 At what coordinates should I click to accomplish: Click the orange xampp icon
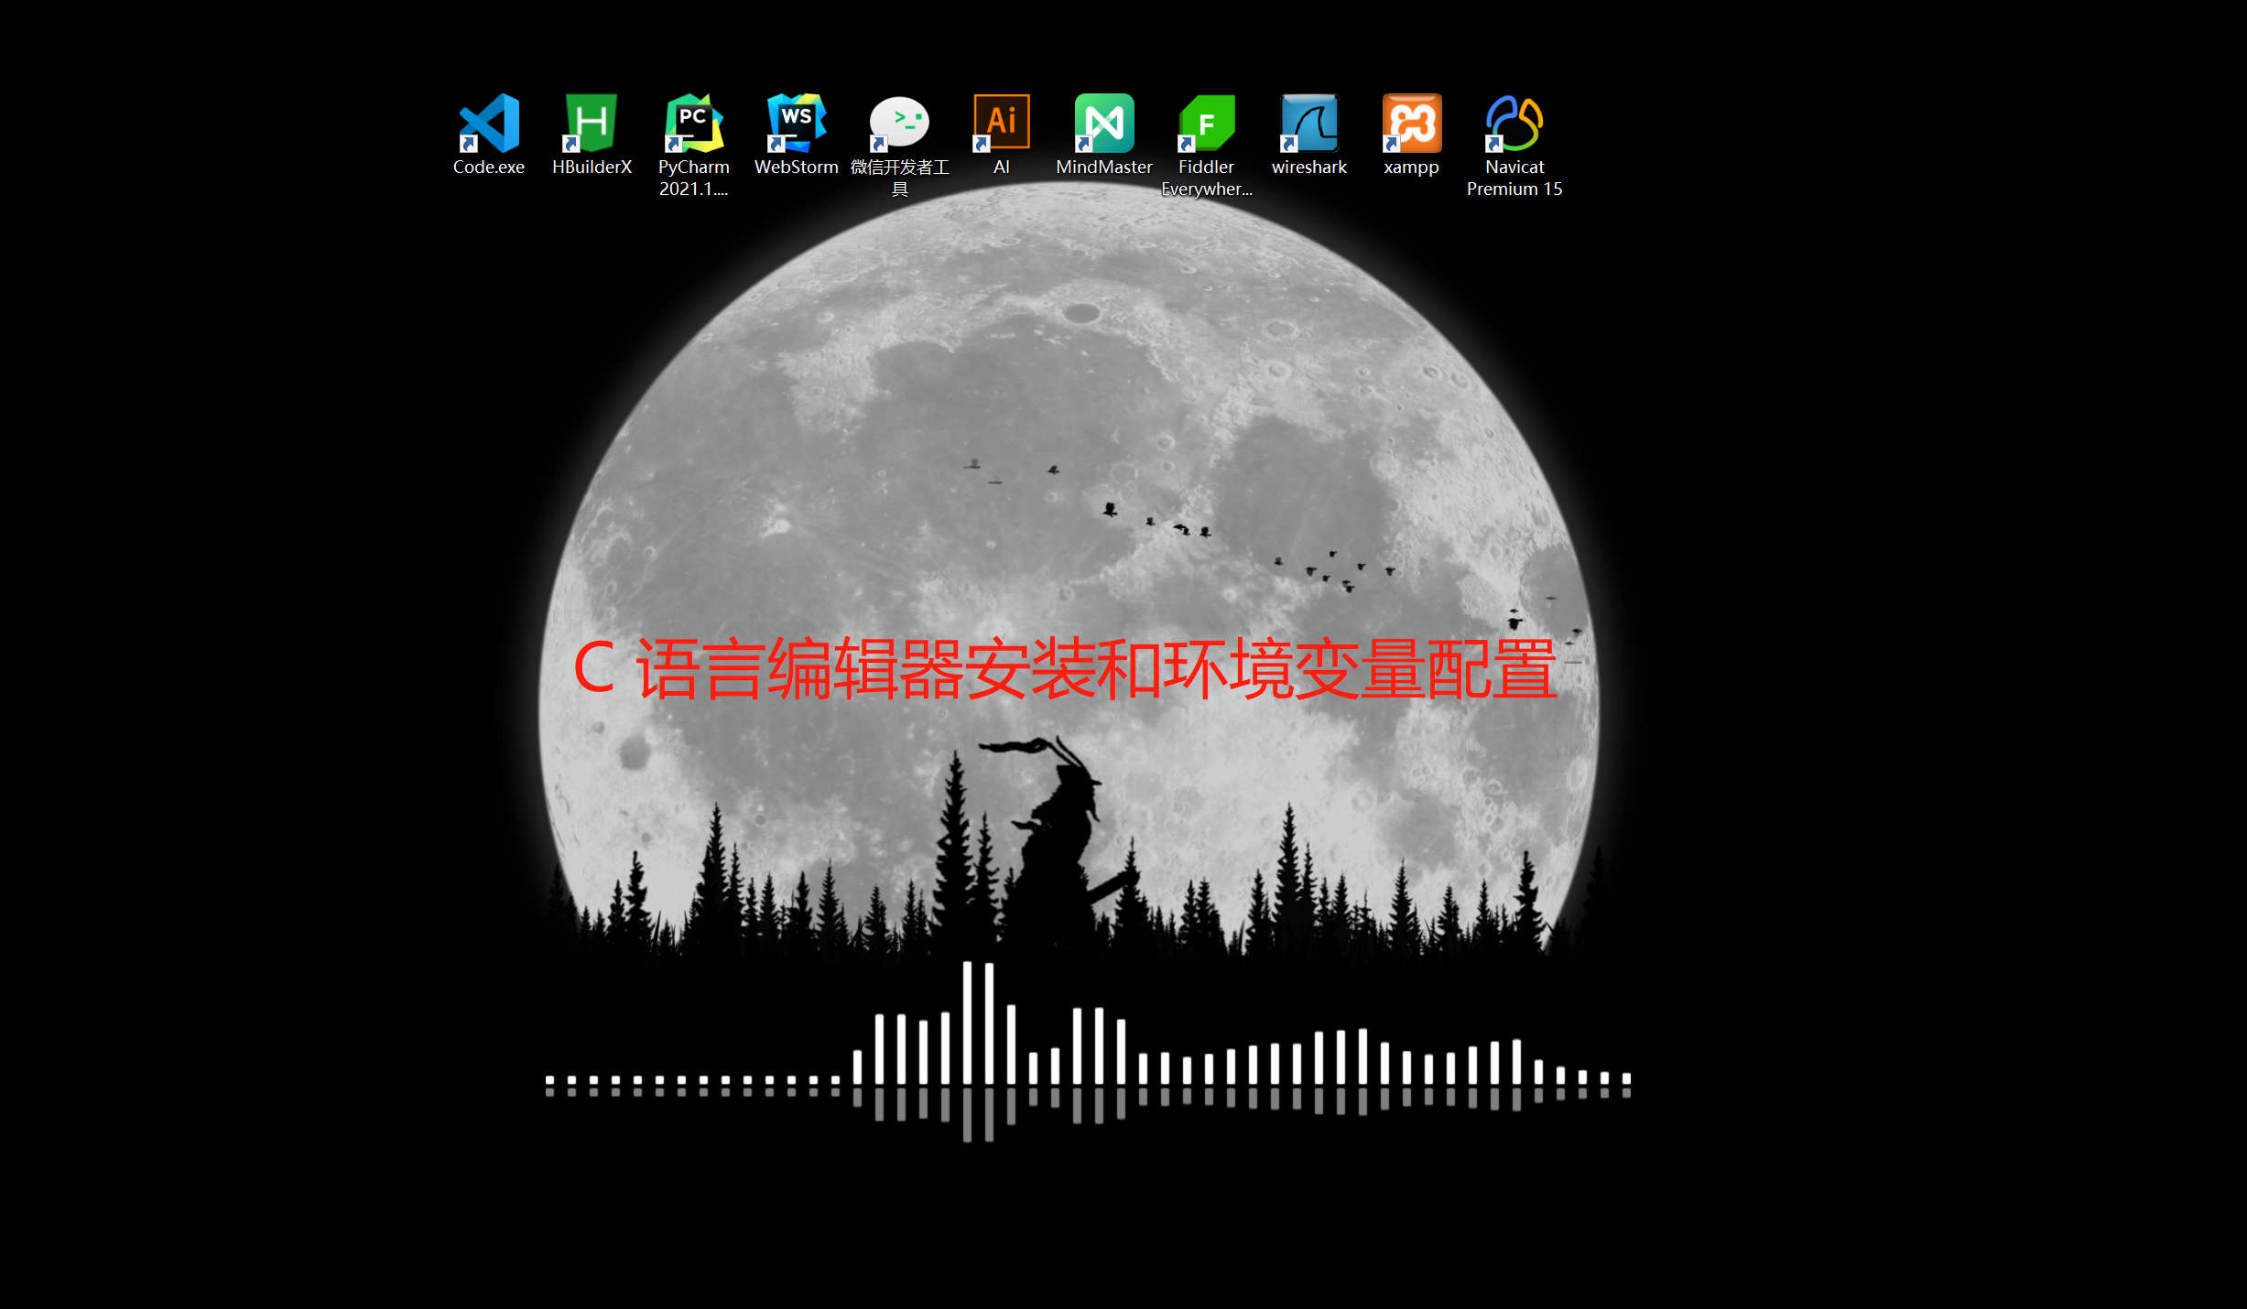(1411, 124)
